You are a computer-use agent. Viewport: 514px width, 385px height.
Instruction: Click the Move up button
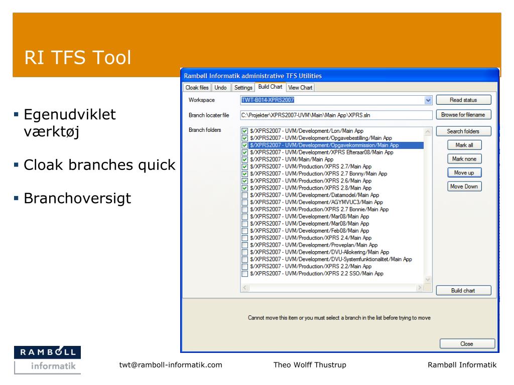tap(464, 172)
